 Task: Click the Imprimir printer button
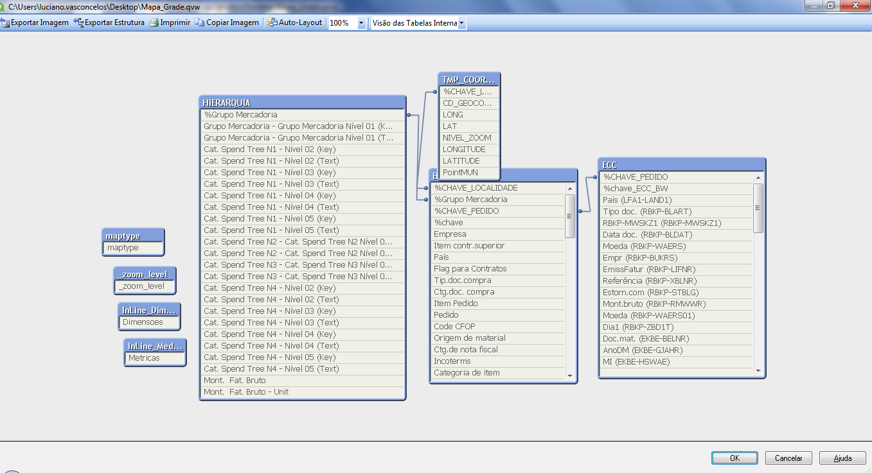pyautogui.click(x=170, y=22)
